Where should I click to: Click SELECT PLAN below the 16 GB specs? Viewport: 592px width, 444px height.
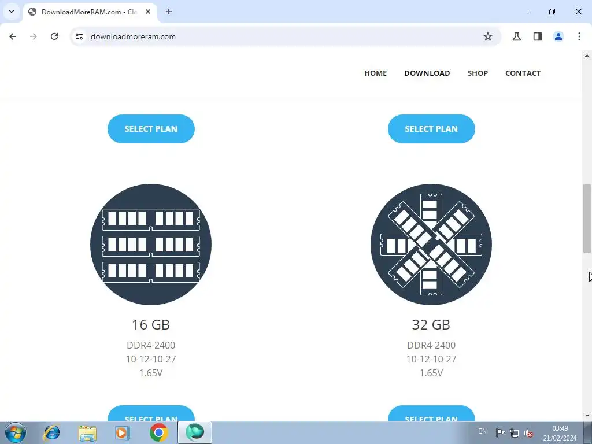point(151,413)
